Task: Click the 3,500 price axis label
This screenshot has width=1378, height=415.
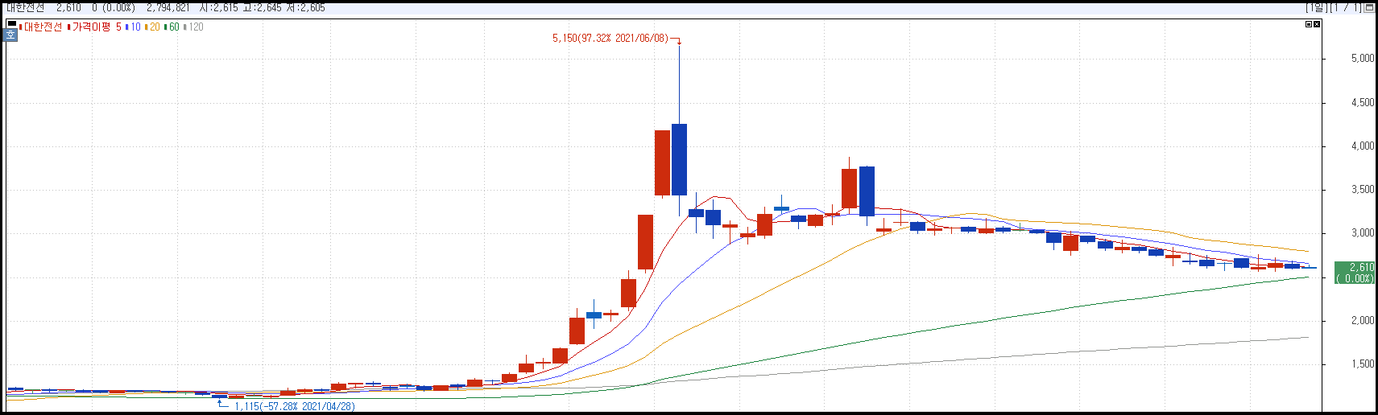Action: 1363,190
